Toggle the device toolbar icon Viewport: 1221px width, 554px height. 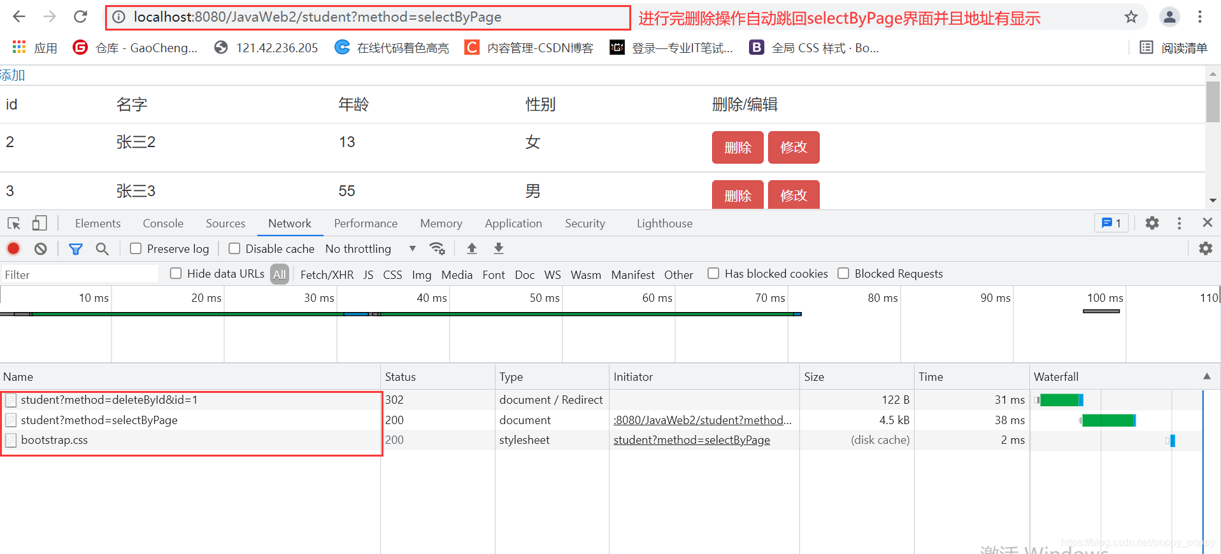pyautogui.click(x=39, y=224)
